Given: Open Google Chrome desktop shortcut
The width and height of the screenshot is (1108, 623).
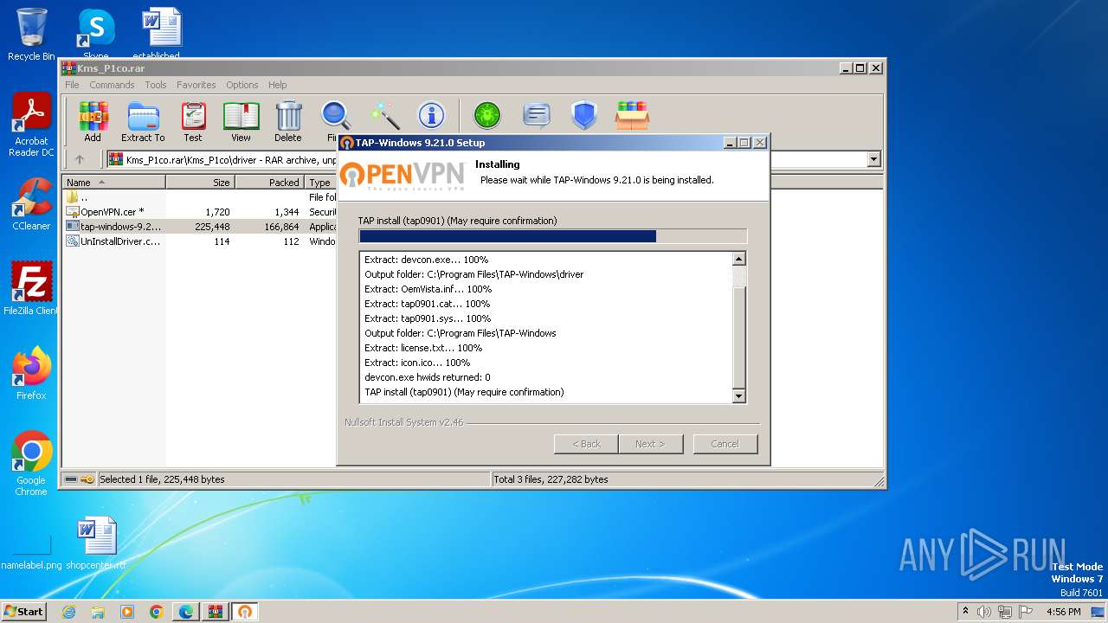Looking at the screenshot, I should coord(31,464).
